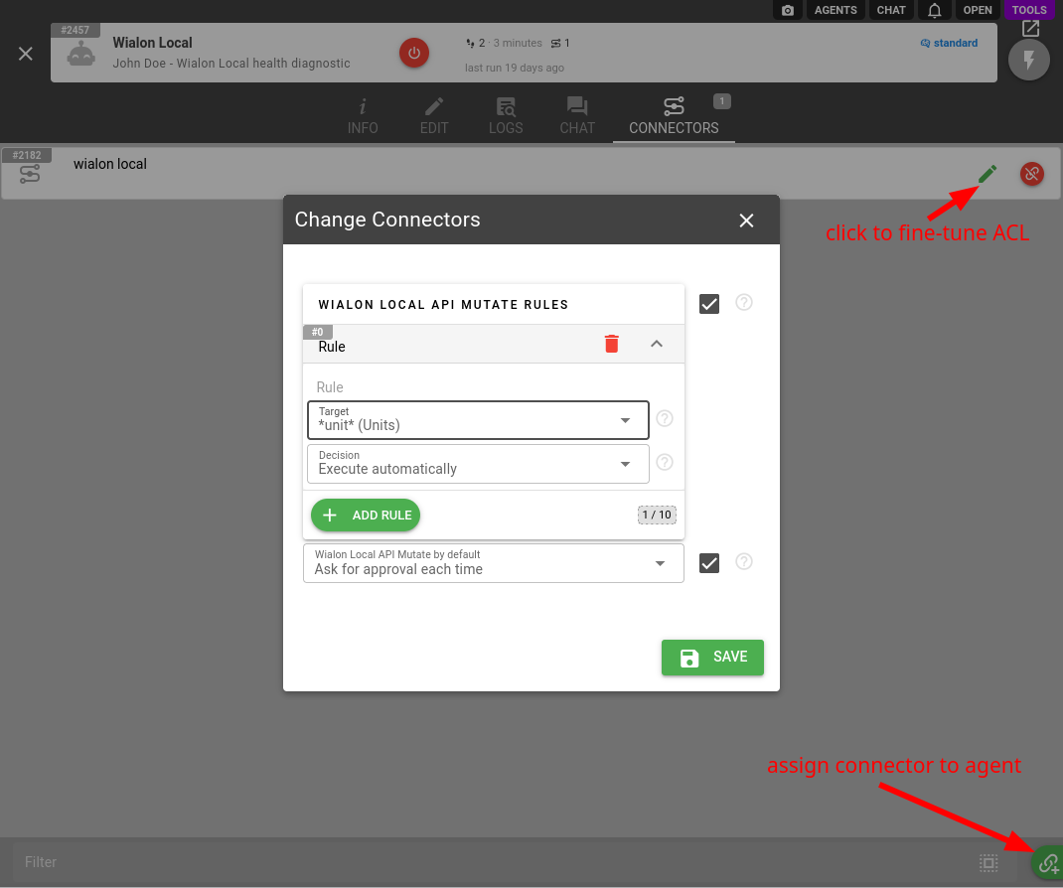Open CHAT in the top bar
The width and height of the screenshot is (1063, 888).
891,10
